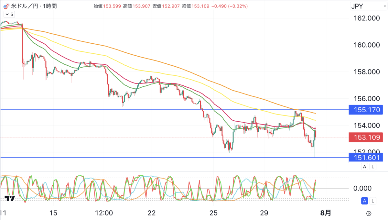The width and height of the screenshot is (388, 220).
Task: Enable log scale L on the price axis
Action: coord(372,166)
